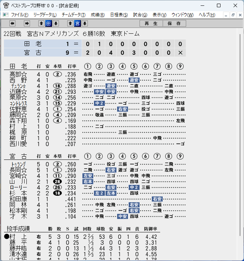This screenshot has width=244, height=261.
Task: Click 才木's highlighted 中安 hit
Action: pos(123,216)
